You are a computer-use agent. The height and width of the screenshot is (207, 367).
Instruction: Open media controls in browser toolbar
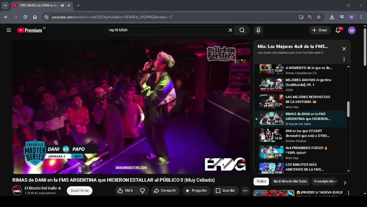coord(342,17)
